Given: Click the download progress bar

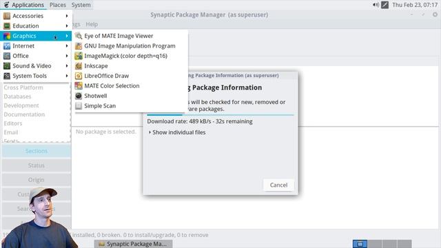Looking at the screenshot, I should [220, 115].
